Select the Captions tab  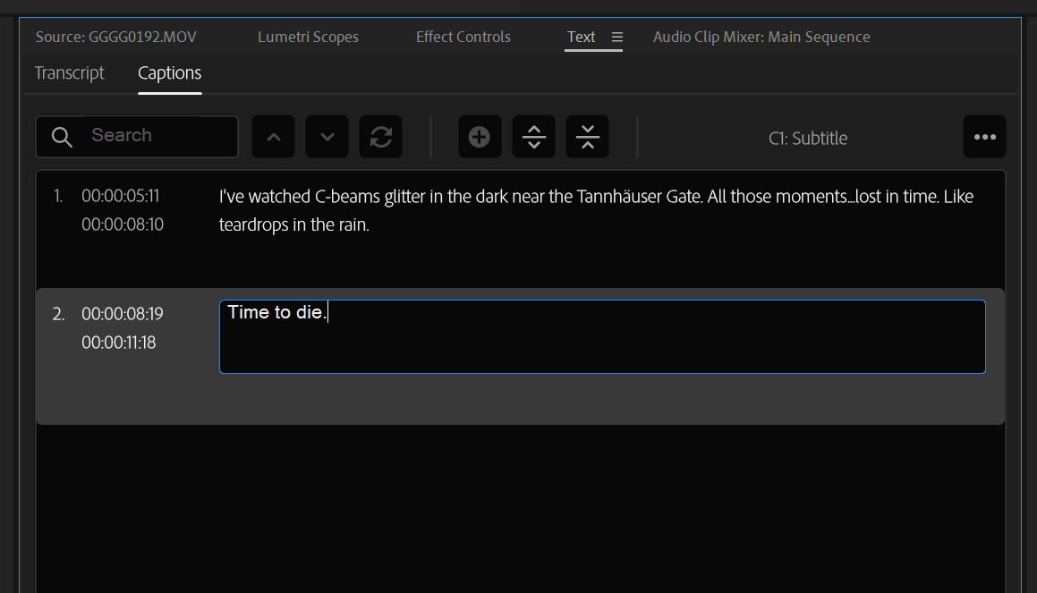[170, 73]
